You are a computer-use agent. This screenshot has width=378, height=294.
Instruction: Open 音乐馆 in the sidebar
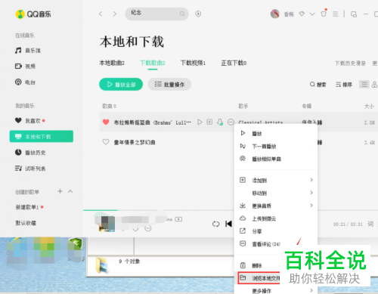tap(28, 51)
